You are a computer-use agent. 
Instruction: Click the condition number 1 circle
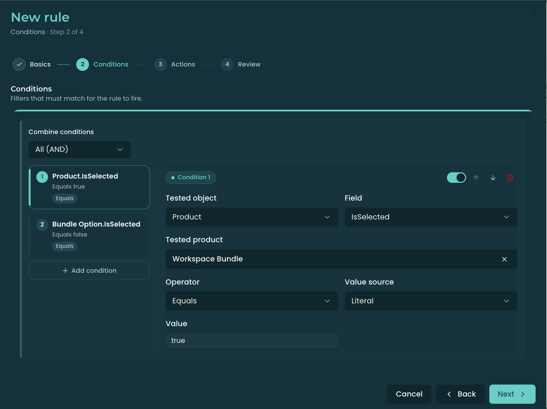42,177
